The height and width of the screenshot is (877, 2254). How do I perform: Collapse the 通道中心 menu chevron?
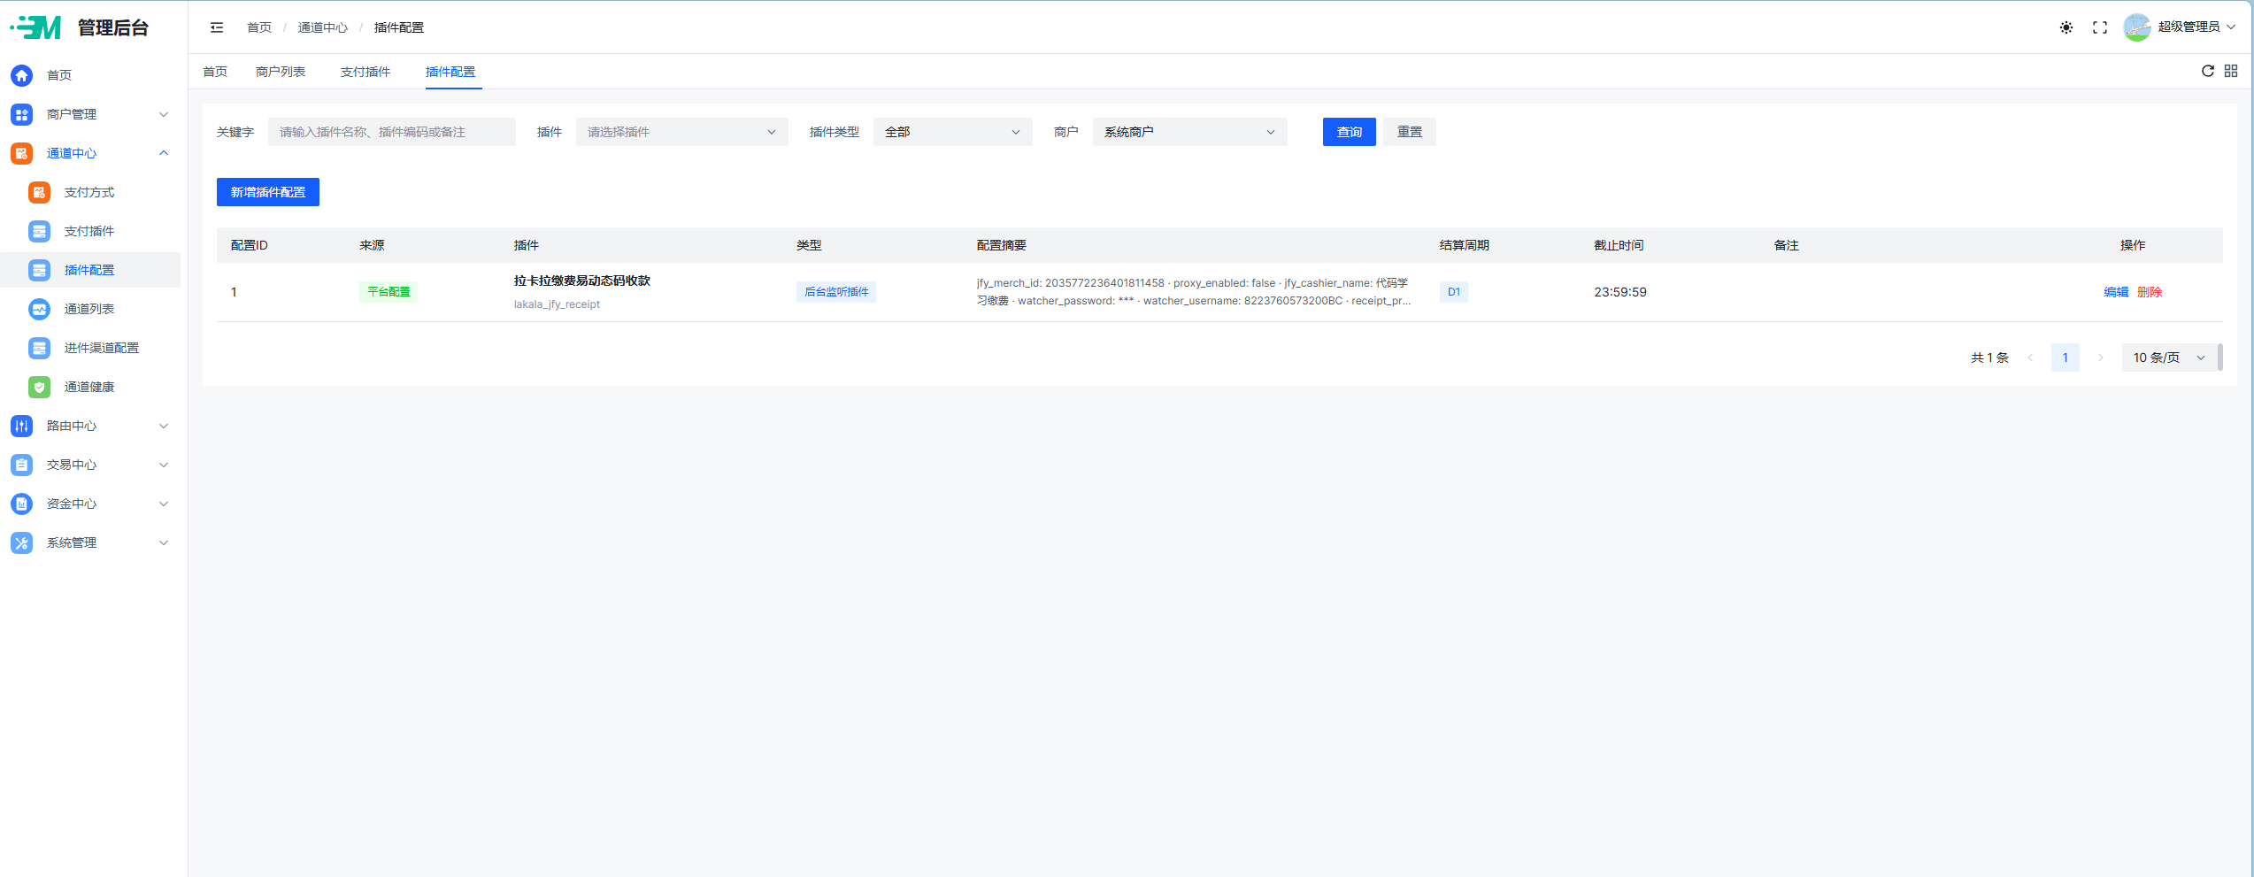[x=164, y=153]
